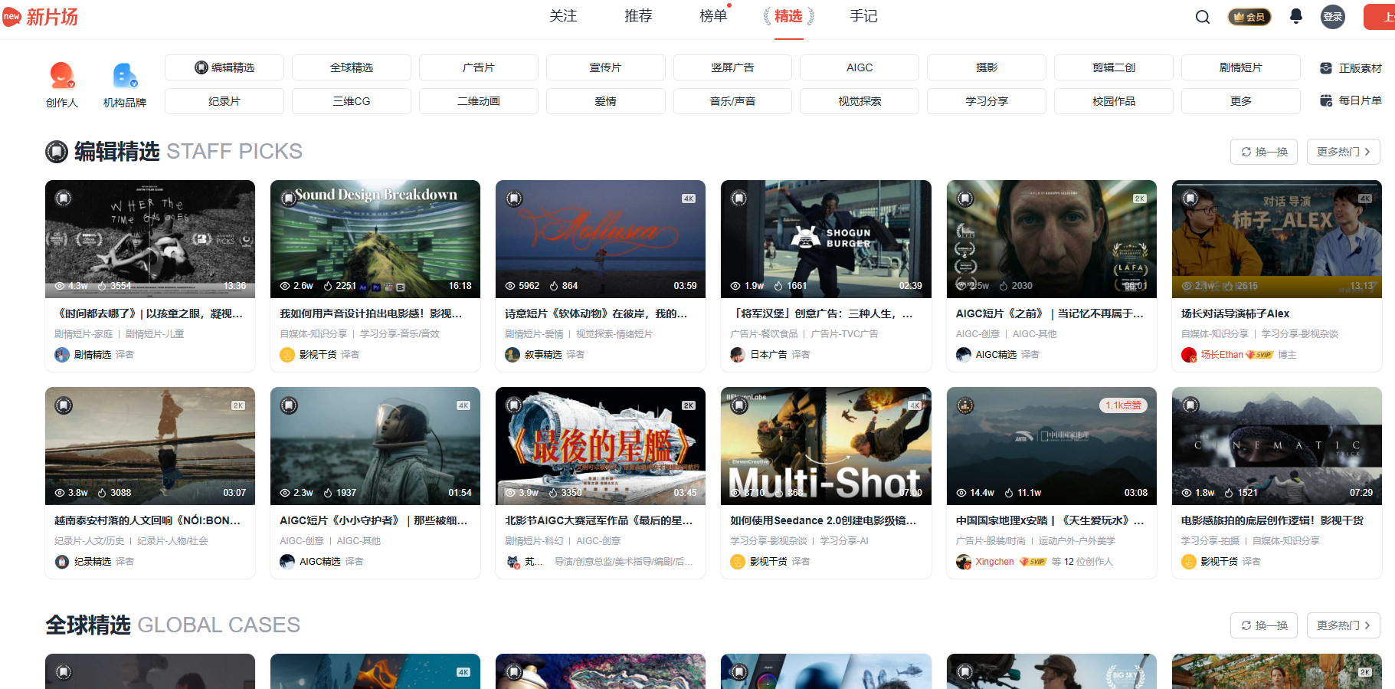Viewport: 1395px width, 689px height.
Task: Go to the 推荐 tab
Action: [x=637, y=16]
